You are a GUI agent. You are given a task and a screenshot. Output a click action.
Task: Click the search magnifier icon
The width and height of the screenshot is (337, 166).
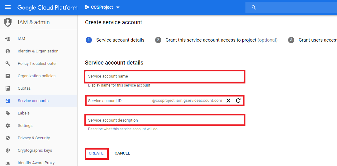[x=254, y=7]
